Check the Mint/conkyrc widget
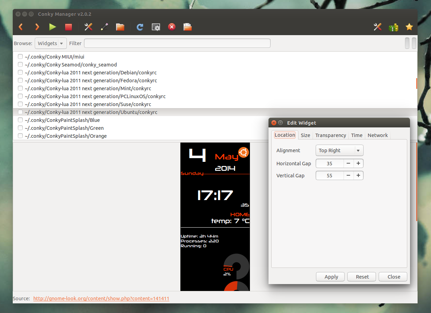Viewport: 431px width, 313px height. coord(20,88)
